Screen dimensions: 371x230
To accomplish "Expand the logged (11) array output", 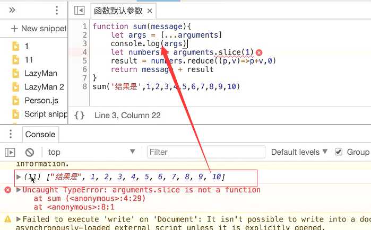I will point(19,176).
